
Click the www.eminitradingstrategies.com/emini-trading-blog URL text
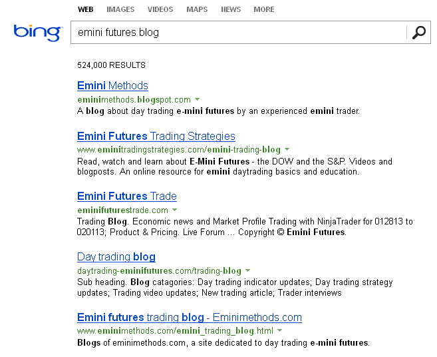coord(179,150)
